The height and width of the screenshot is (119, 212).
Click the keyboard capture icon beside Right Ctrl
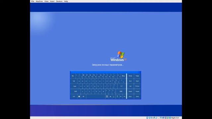point(170,118)
